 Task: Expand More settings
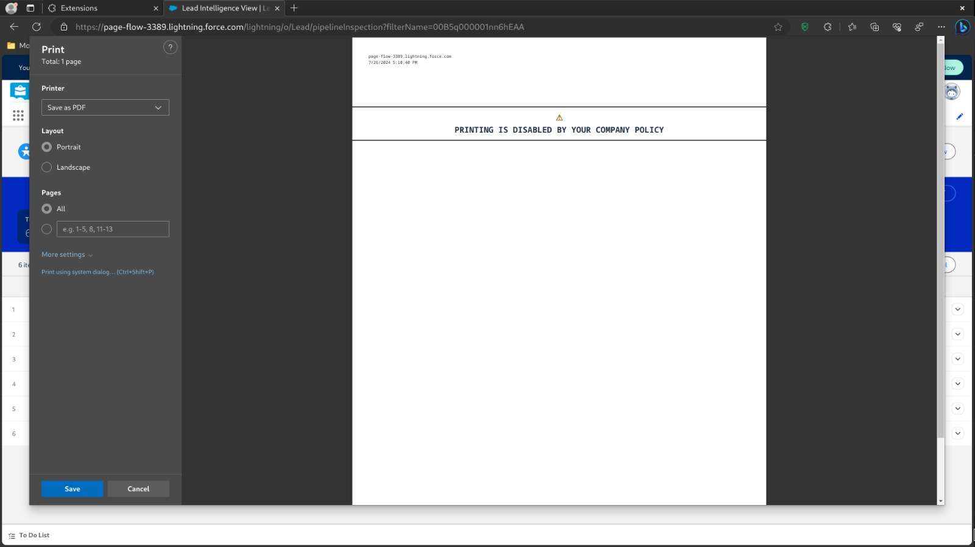pyautogui.click(x=67, y=255)
